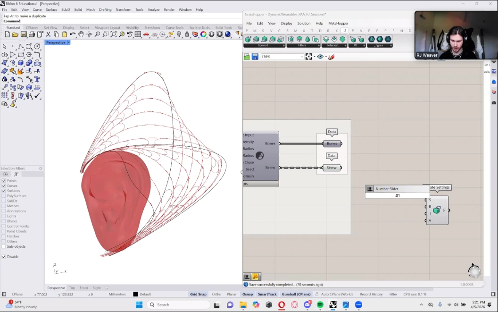Enable the Meshes selection filter
The width and height of the screenshot is (498, 312).
(x=4, y=206)
